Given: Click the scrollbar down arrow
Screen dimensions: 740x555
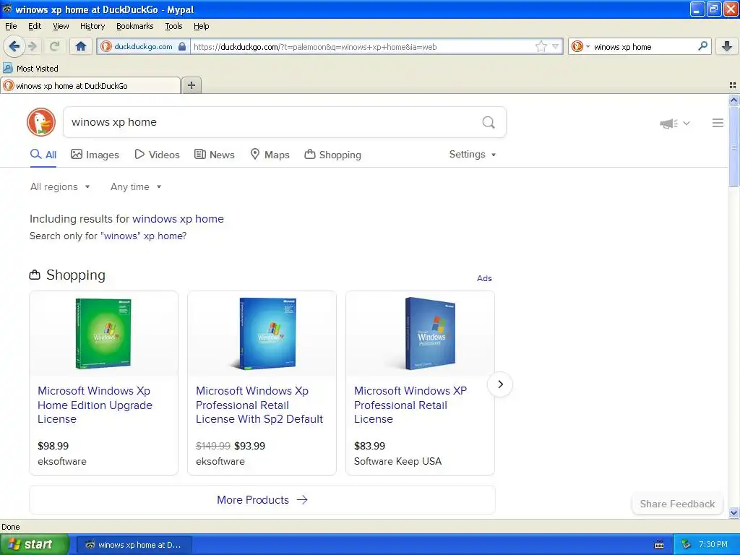Looking at the screenshot, I should [733, 512].
